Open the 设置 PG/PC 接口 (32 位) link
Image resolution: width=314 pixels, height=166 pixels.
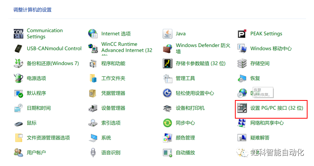point(277,108)
